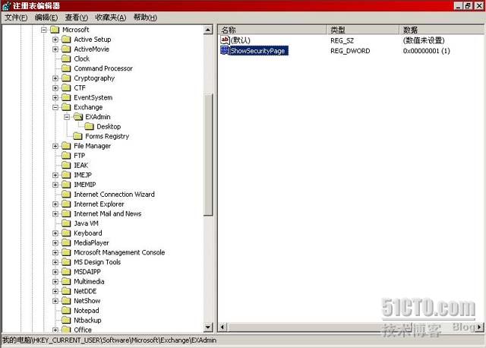Image resolution: width=486 pixels, height=348 pixels.
Task: Click the tree pane vertical scrollbar down arrow
Action: click(x=209, y=329)
